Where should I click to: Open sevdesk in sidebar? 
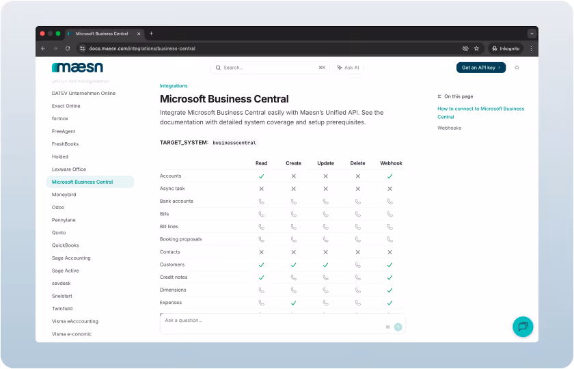point(61,284)
